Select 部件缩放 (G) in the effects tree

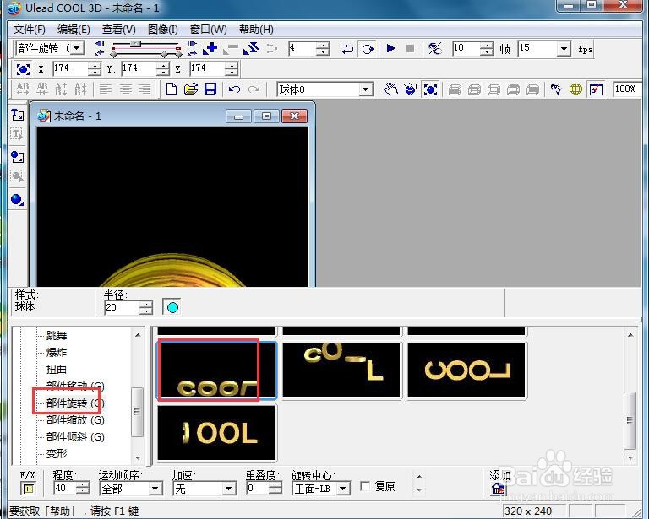75,420
